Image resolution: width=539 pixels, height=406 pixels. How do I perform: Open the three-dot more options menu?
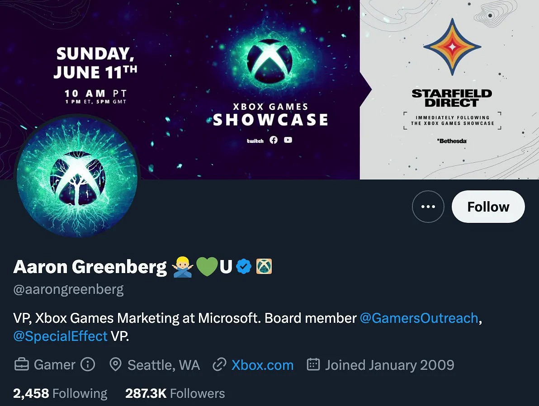pyautogui.click(x=428, y=207)
